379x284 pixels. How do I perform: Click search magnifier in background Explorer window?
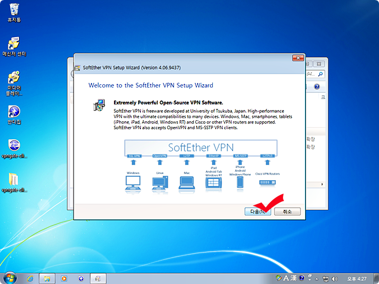point(320,74)
